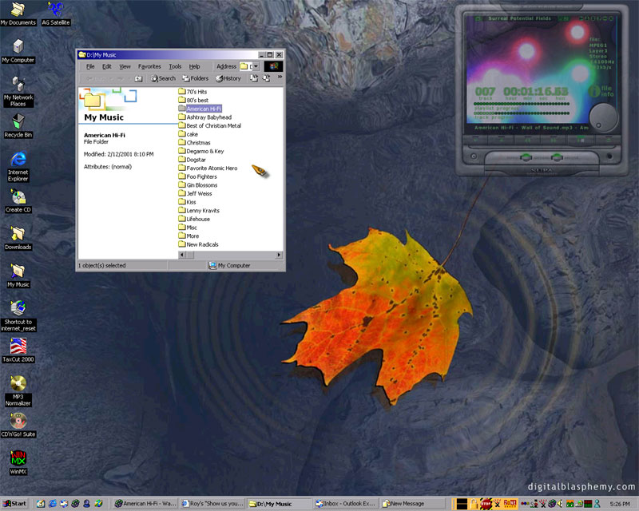Select the WinMX desktop icon

(x=18, y=459)
